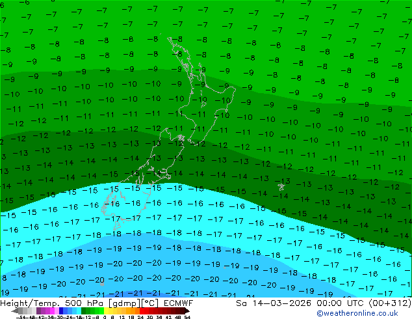Click the dark maroon right arrow end of scale
Viewport: 412px width, 319px height.
pos(187,311)
